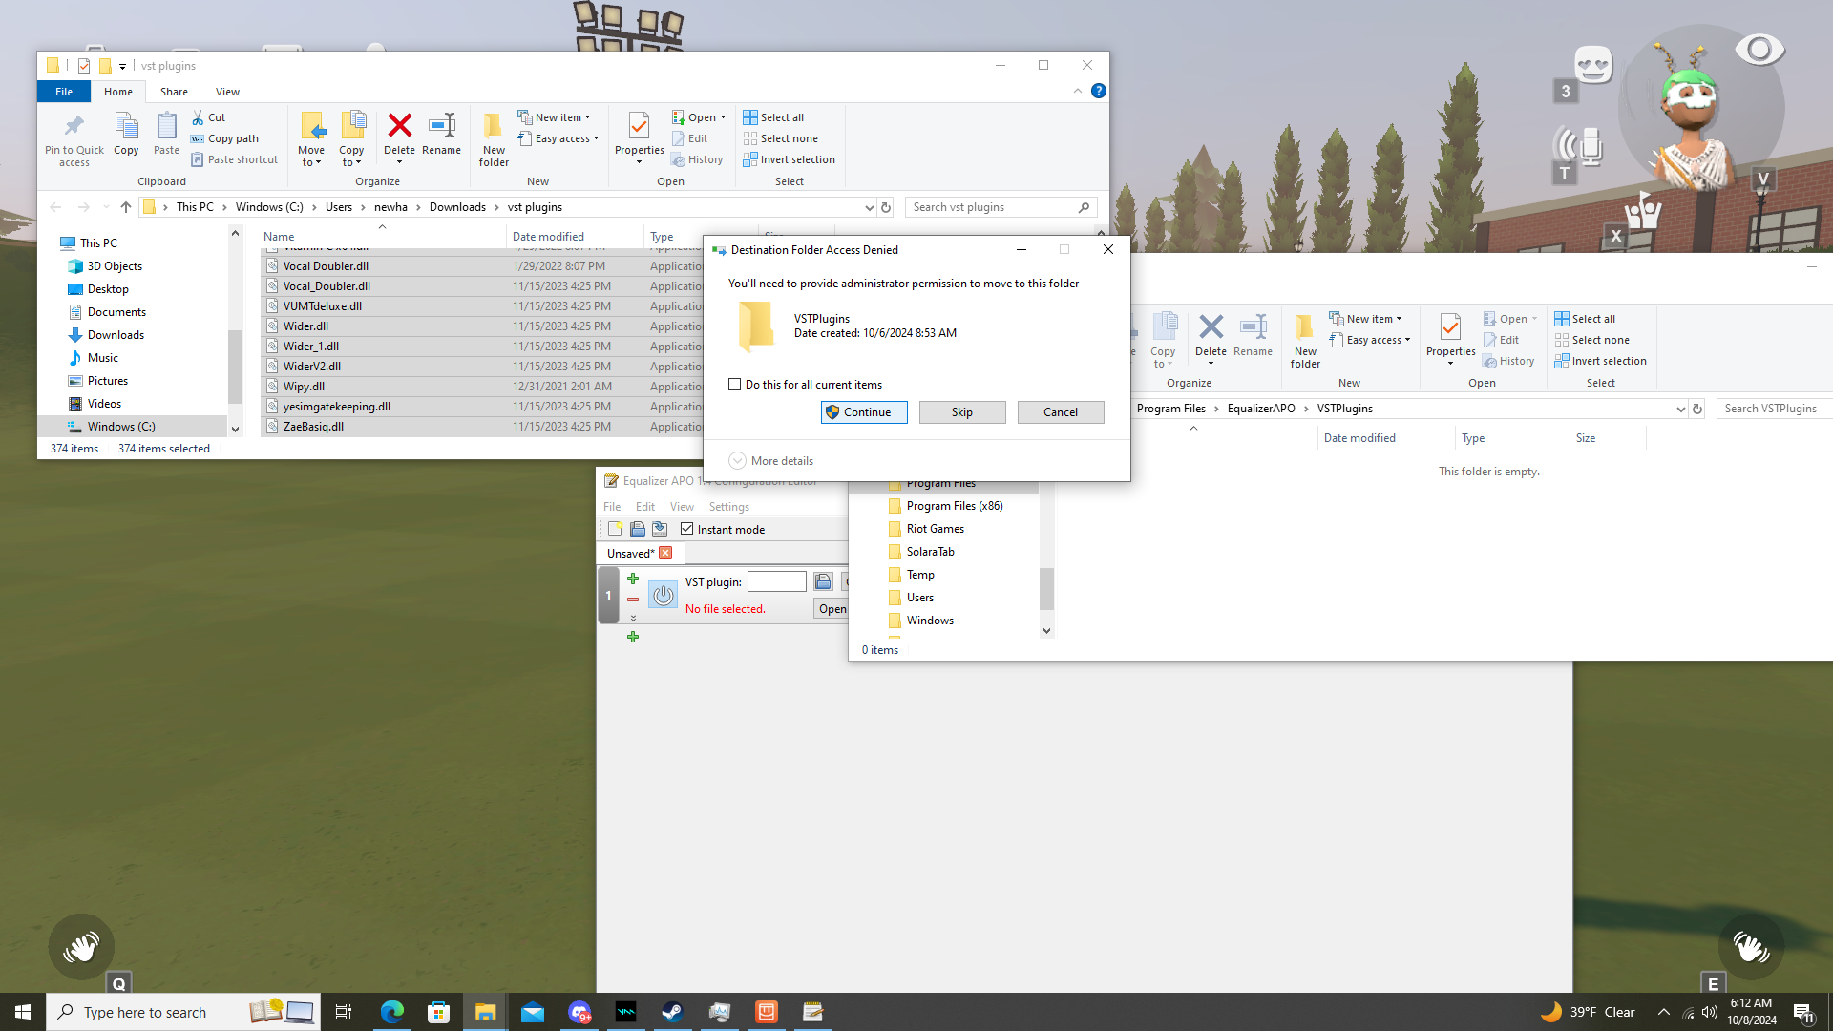Viewport: 1833px width, 1031px height.
Task: Open the Move to dropdown
Action: coord(311,157)
